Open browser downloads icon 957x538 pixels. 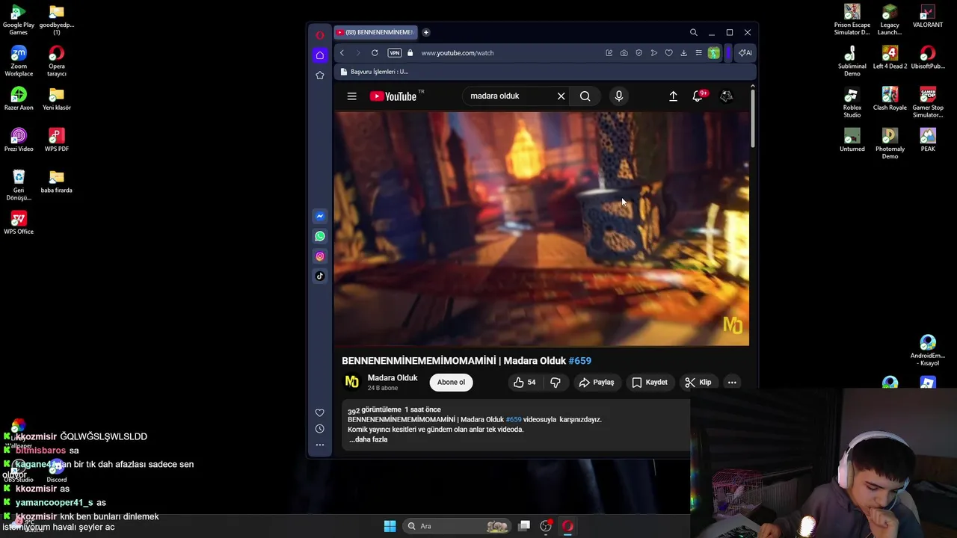683,53
